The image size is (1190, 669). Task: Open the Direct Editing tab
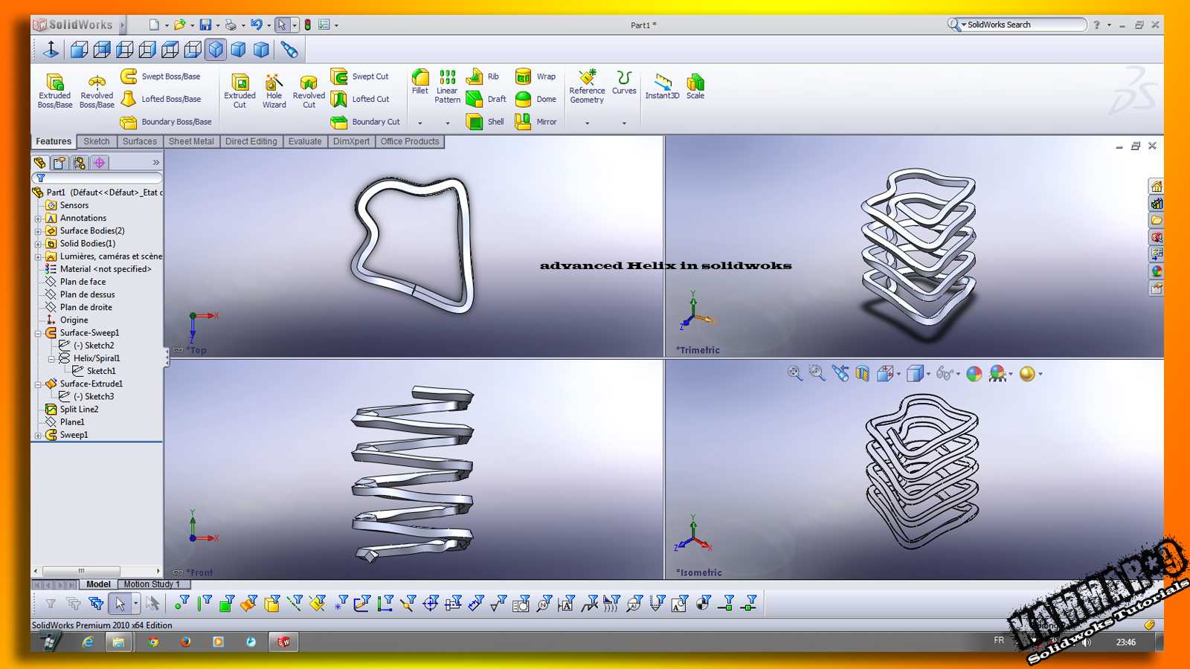point(251,141)
